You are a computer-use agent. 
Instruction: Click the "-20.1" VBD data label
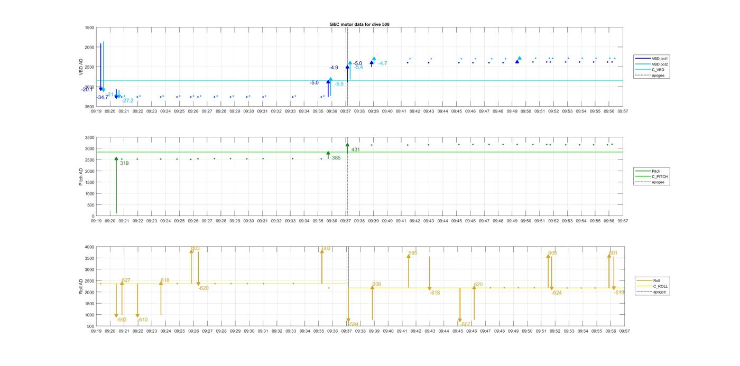[x=87, y=89]
